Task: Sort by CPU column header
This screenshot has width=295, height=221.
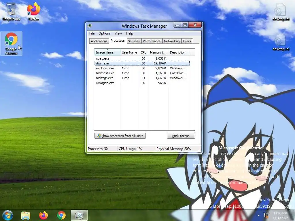Action: tap(143, 52)
